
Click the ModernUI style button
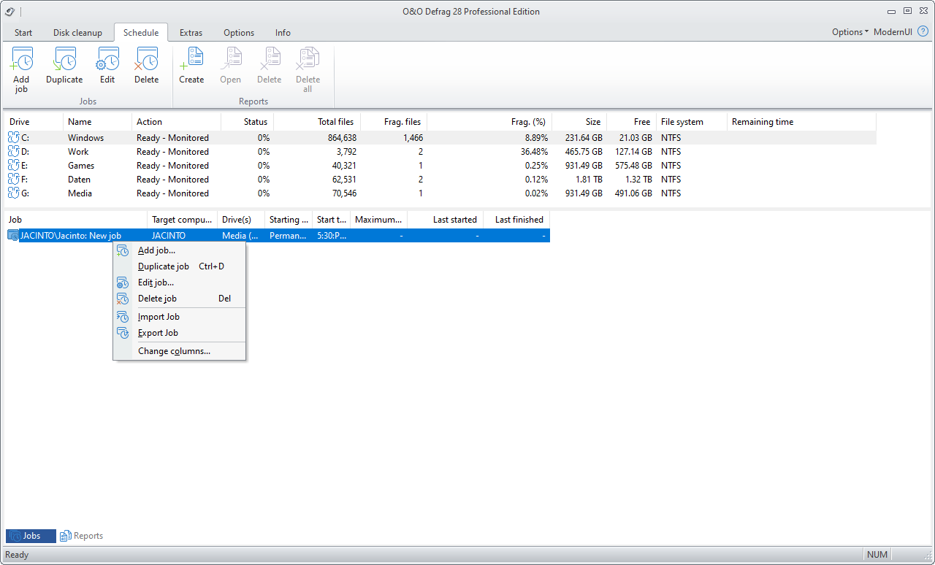pyautogui.click(x=893, y=32)
